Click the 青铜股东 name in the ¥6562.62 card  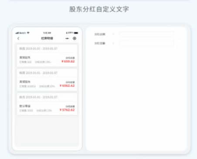click(25, 82)
